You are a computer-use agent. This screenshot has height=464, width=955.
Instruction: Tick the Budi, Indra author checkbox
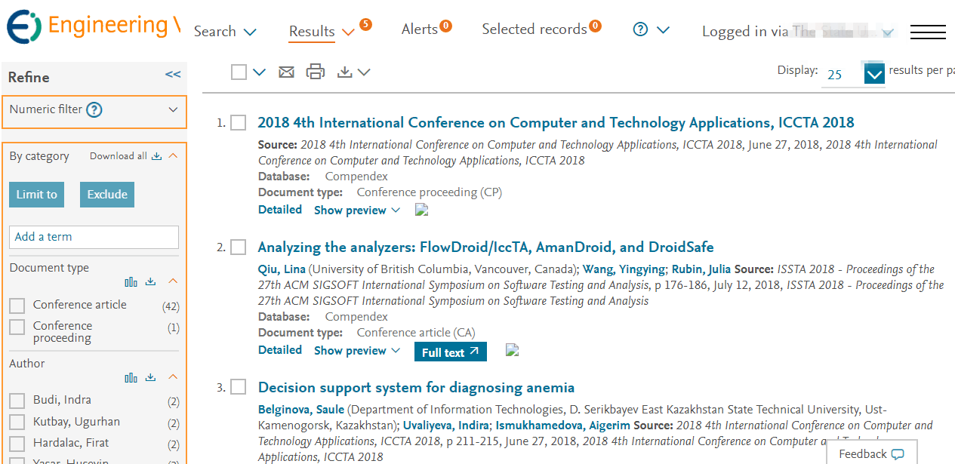pos(17,401)
